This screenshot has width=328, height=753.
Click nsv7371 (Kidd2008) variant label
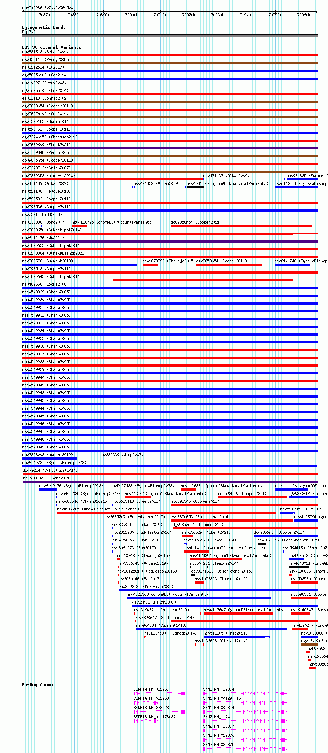[42, 214]
